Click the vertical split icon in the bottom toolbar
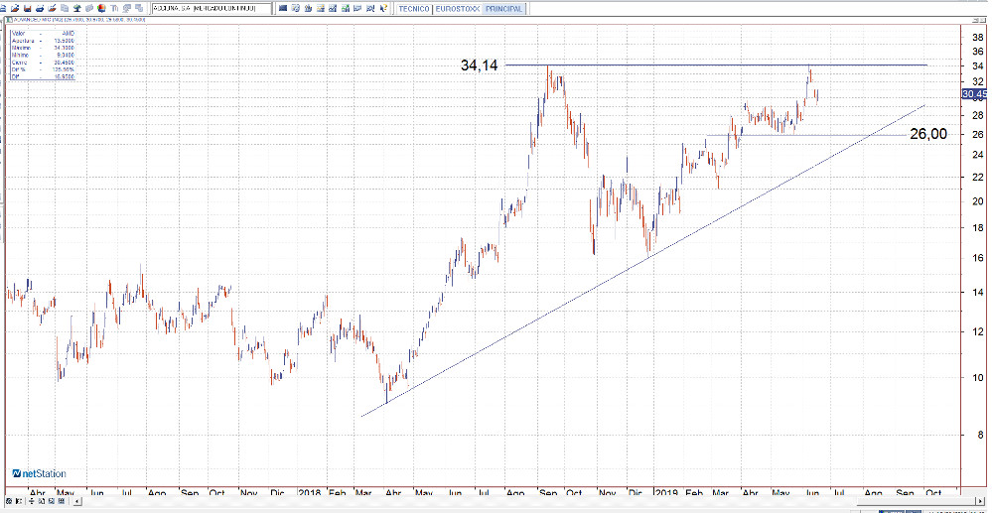 pos(32,501)
